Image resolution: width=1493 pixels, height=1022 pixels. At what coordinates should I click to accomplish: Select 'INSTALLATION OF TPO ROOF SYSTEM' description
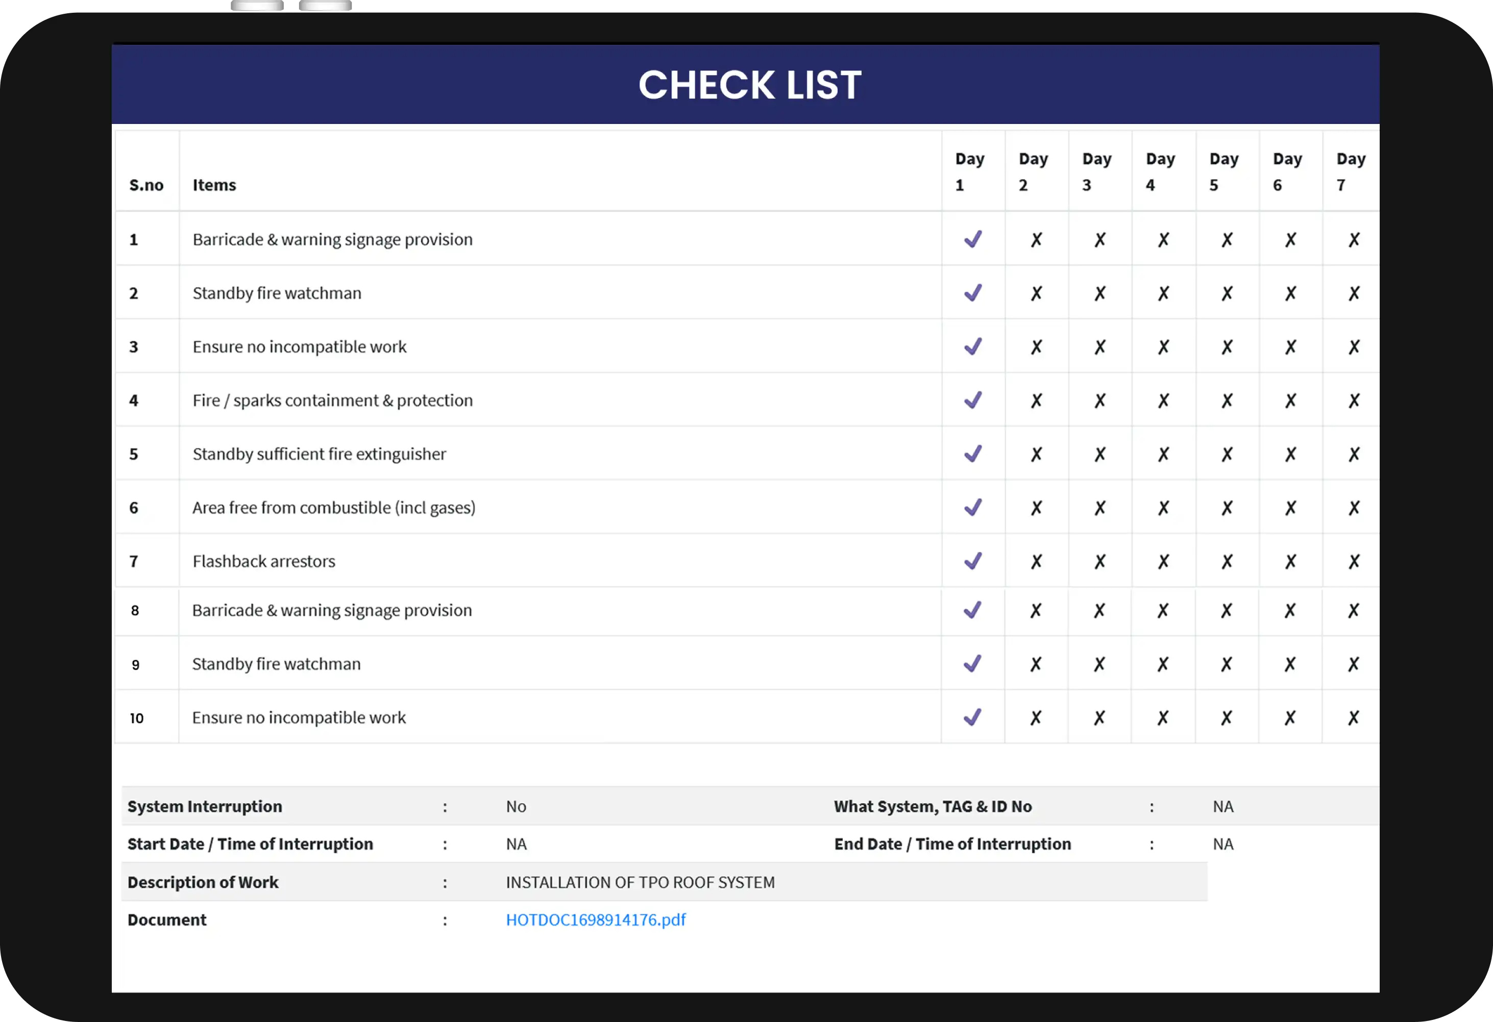pyautogui.click(x=640, y=882)
